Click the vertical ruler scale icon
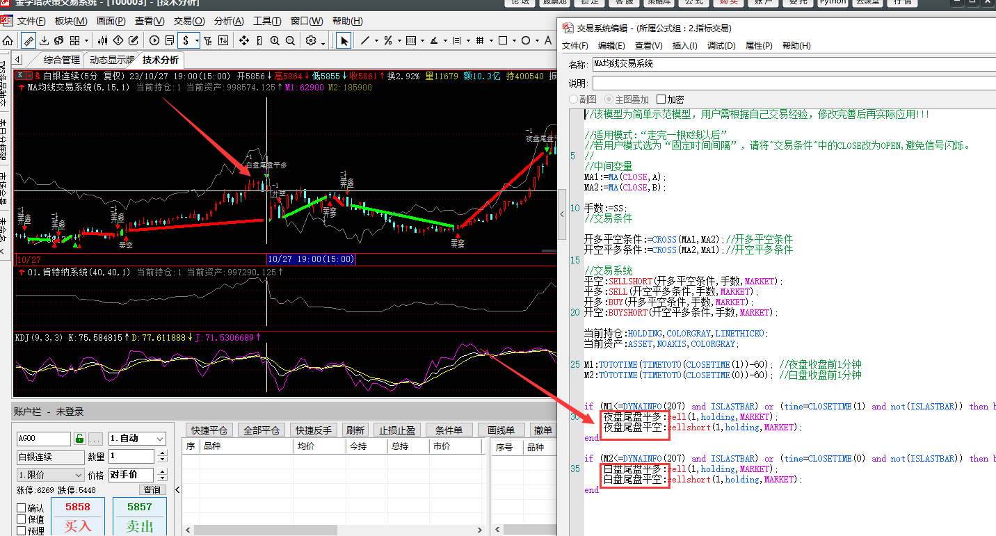Screen dimensions: 996x536 coord(259,40)
